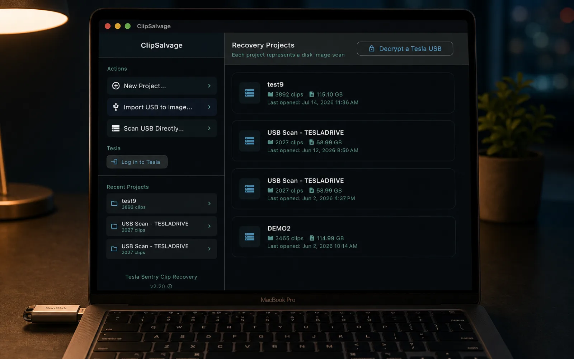Expand the Import USB to Image chevron
574x359 pixels.
(209, 107)
